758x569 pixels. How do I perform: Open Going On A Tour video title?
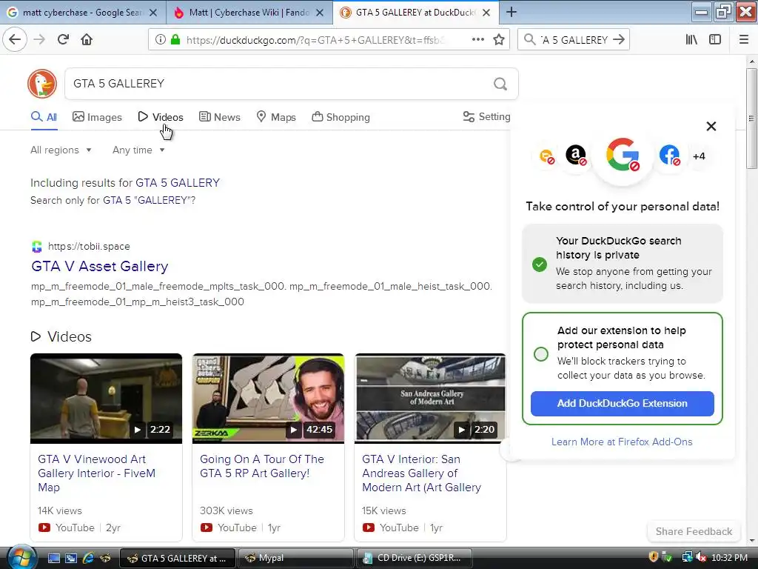pyautogui.click(x=262, y=466)
